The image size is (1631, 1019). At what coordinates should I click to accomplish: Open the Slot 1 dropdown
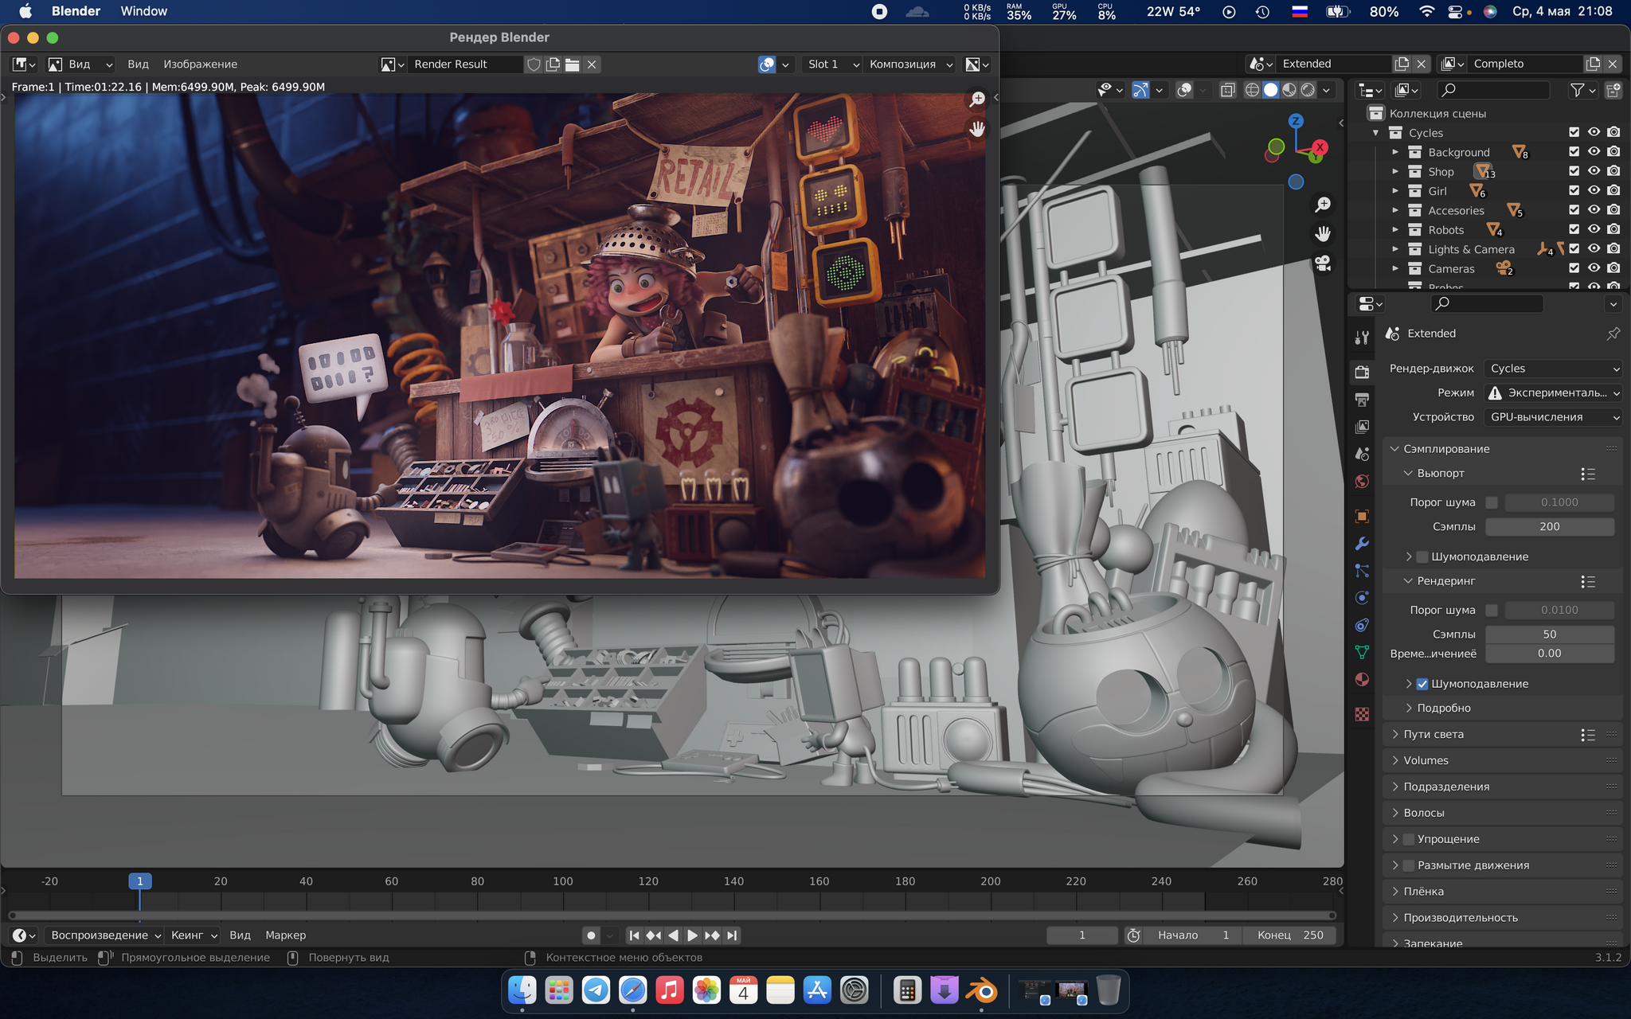(832, 64)
